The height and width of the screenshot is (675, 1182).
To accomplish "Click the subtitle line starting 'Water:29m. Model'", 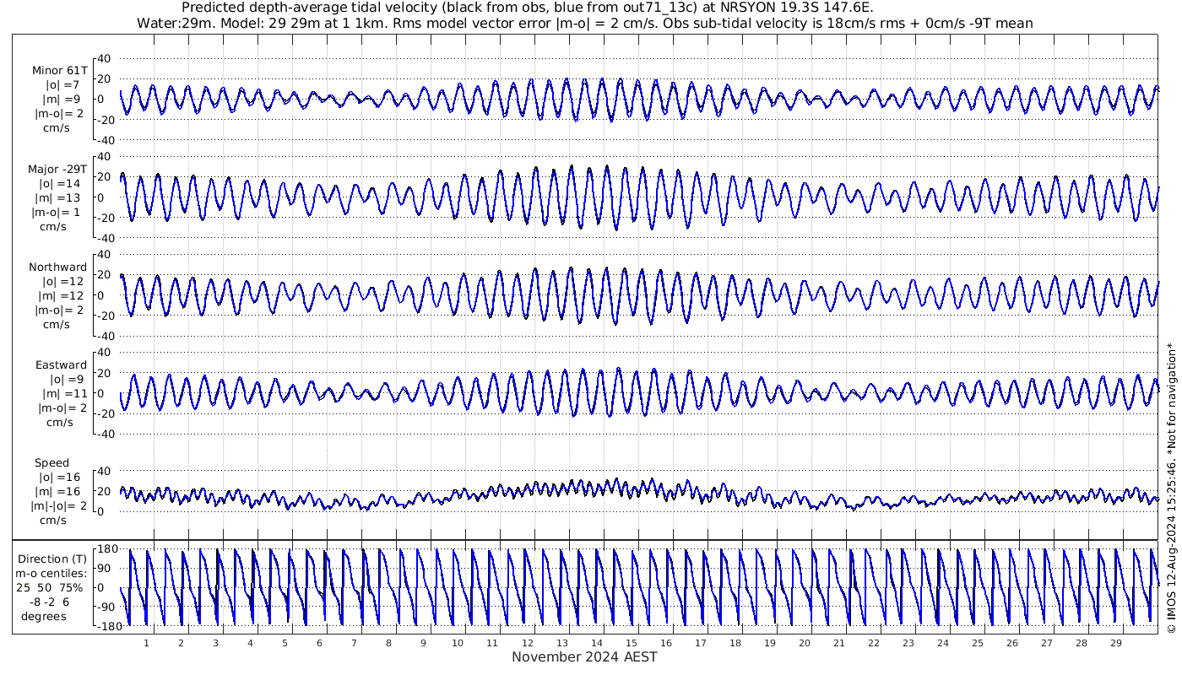I will pos(584,24).
